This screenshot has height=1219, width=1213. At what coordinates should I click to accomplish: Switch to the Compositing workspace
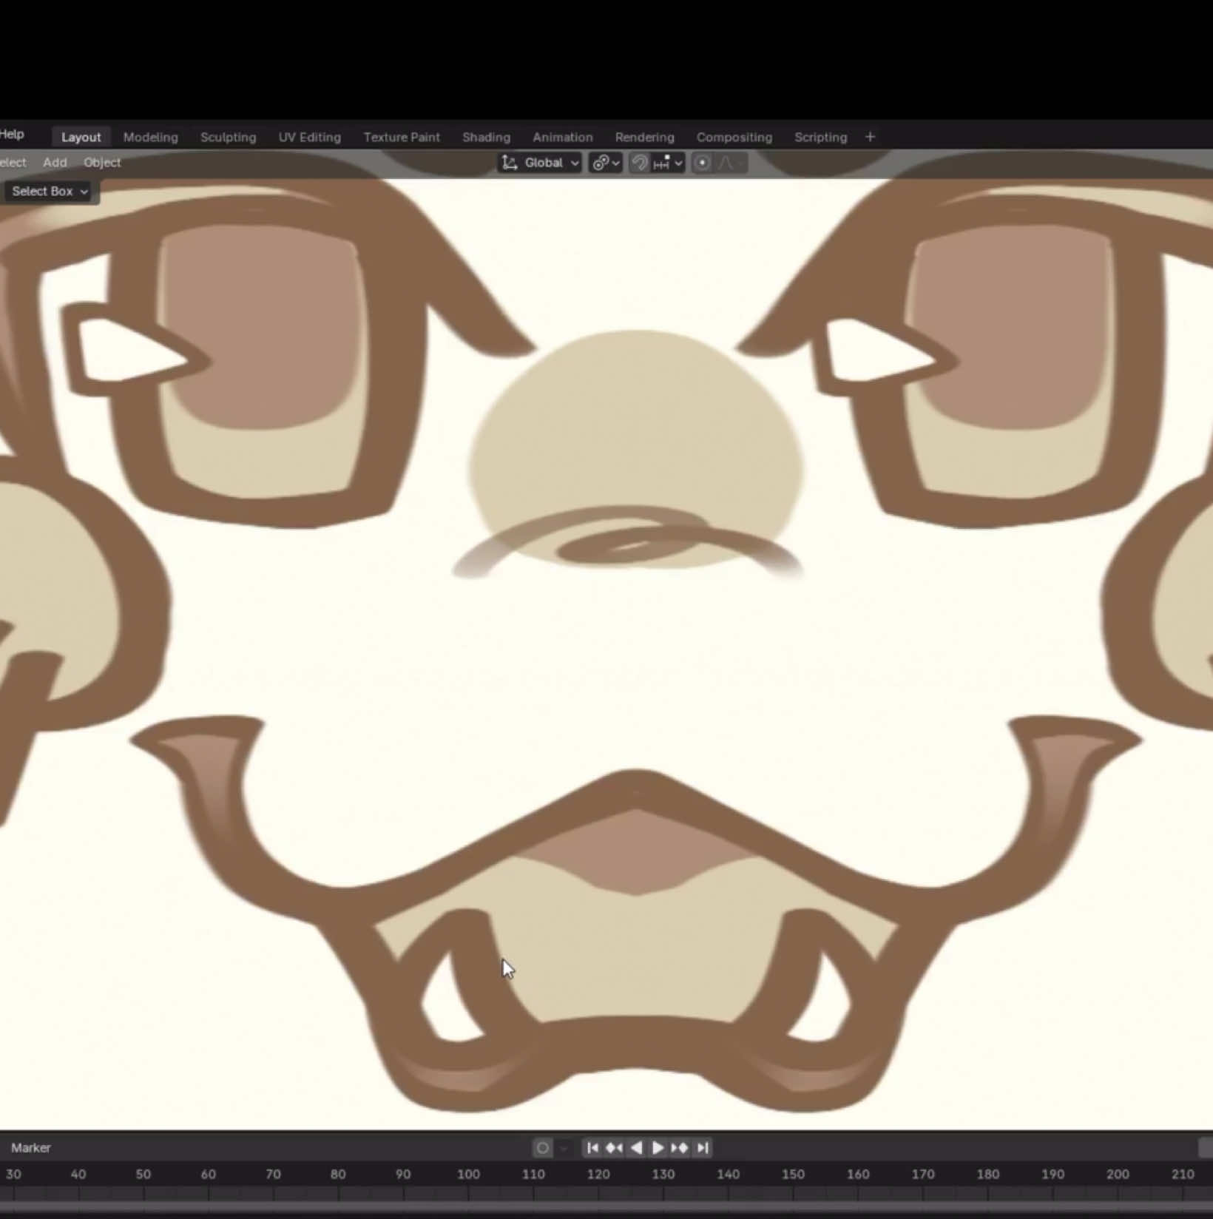(734, 137)
